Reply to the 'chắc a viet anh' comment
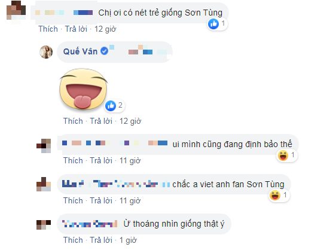 101,200
